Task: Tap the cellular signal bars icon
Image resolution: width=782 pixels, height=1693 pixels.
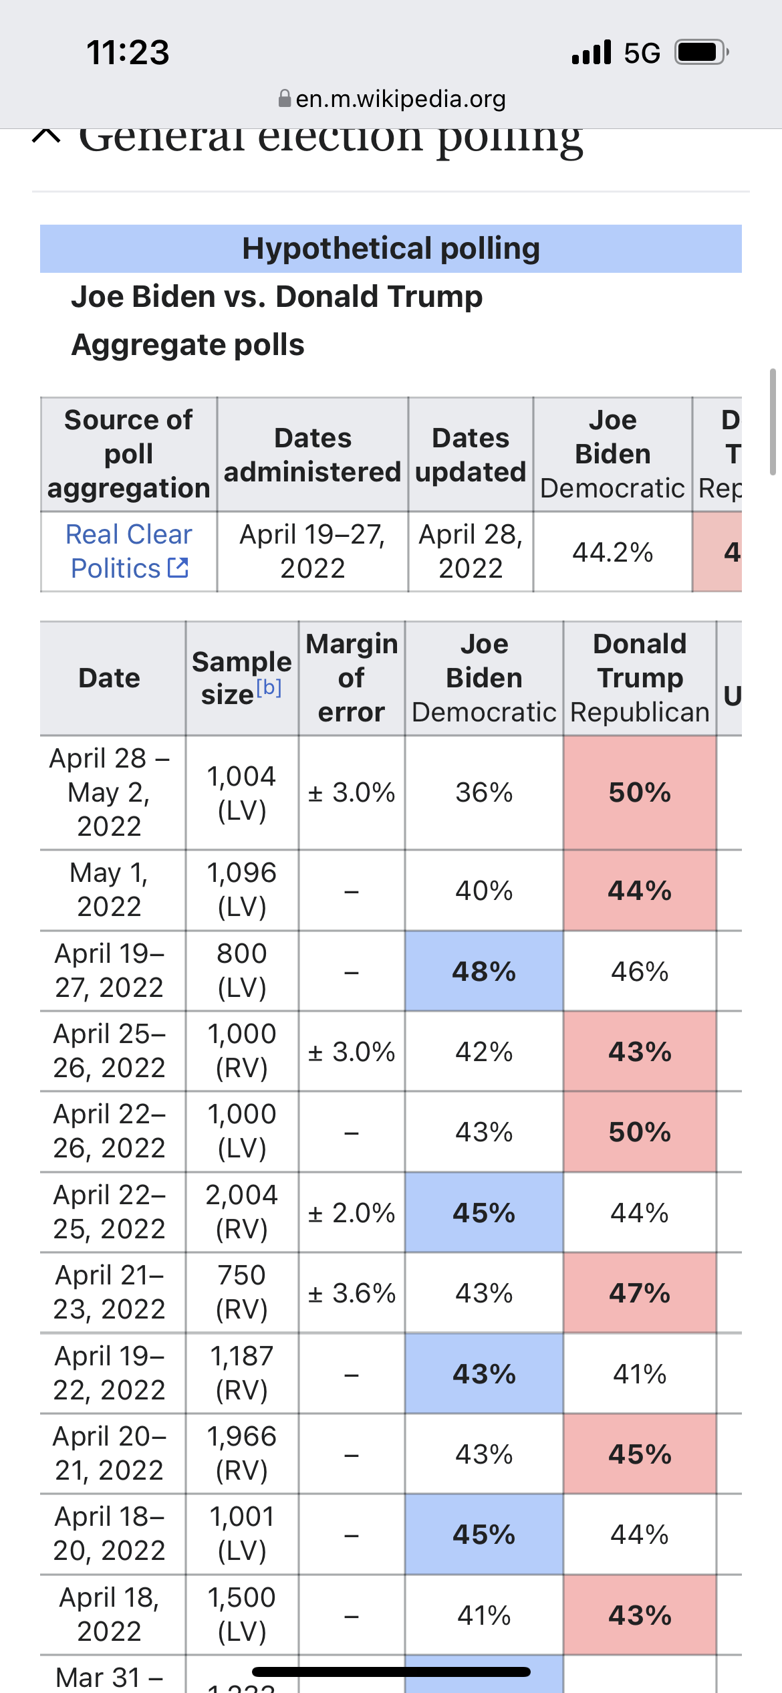Action: click(x=592, y=52)
